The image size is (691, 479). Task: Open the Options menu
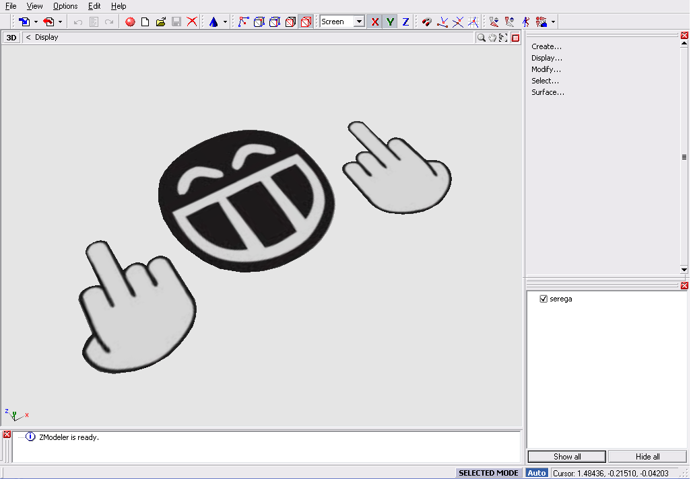point(65,6)
